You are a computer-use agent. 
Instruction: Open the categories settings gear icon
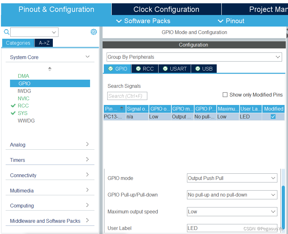[93, 32]
